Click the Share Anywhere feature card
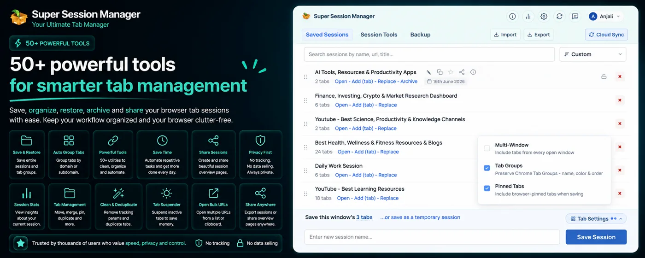 click(x=260, y=207)
